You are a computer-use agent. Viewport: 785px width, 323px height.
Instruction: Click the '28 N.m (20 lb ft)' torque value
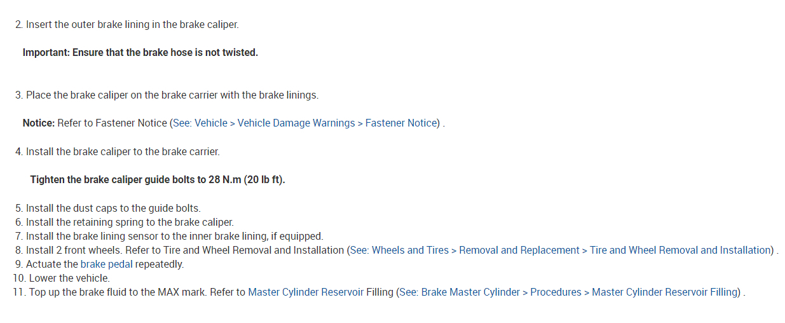coord(247,179)
